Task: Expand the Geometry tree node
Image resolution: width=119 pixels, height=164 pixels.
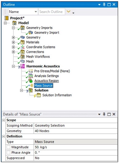Action: [13, 37]
